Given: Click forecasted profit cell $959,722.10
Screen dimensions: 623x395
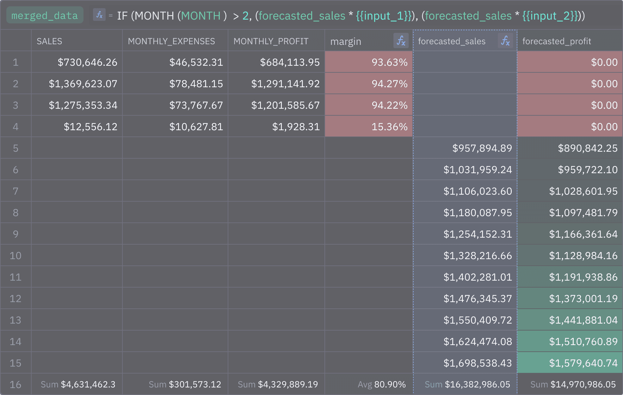Looking at the screenshot, I should coord(570,170).
